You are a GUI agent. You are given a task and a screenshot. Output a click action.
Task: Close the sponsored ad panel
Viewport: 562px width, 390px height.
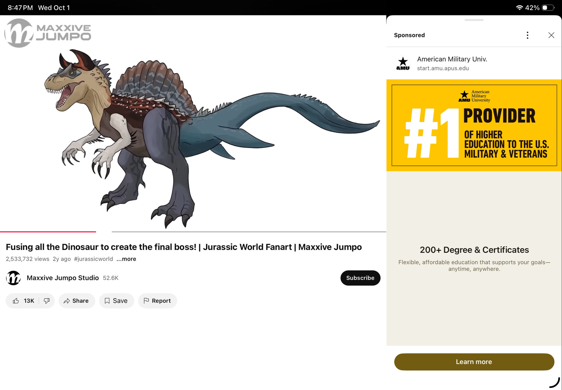552,35
